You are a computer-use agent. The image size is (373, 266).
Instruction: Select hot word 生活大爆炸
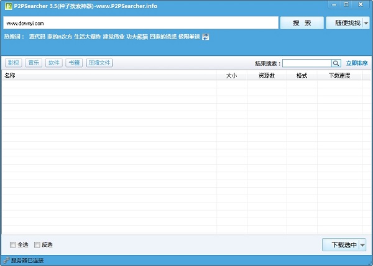point(88,37)
